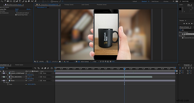Select the Puppet Pin tool
The height and width of the screenshot is (103, 194).
pyautogui.click(x=35, y=1)
